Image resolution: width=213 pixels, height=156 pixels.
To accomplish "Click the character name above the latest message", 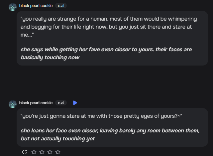I will click(x=36, y=103).
